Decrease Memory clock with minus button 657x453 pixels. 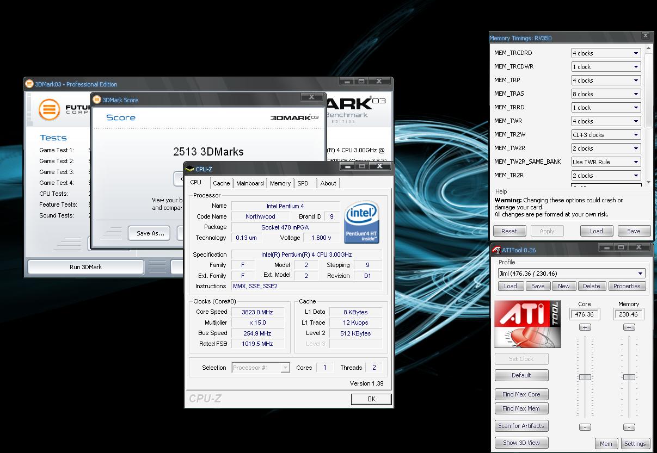pos(629,427)
